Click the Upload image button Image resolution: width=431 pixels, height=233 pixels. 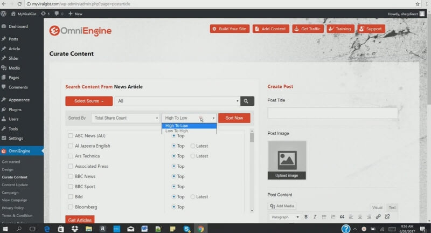(287, 175)
